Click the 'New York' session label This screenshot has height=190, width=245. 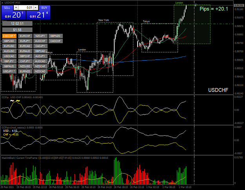coord(103,20)
